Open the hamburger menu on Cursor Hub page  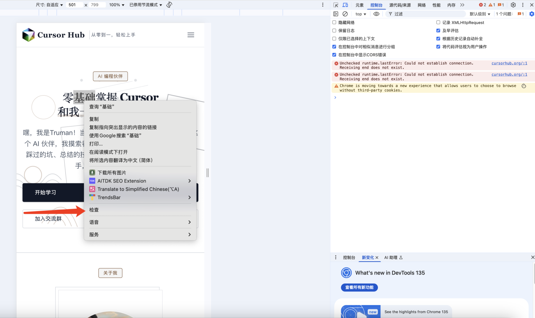coord(191,35)
